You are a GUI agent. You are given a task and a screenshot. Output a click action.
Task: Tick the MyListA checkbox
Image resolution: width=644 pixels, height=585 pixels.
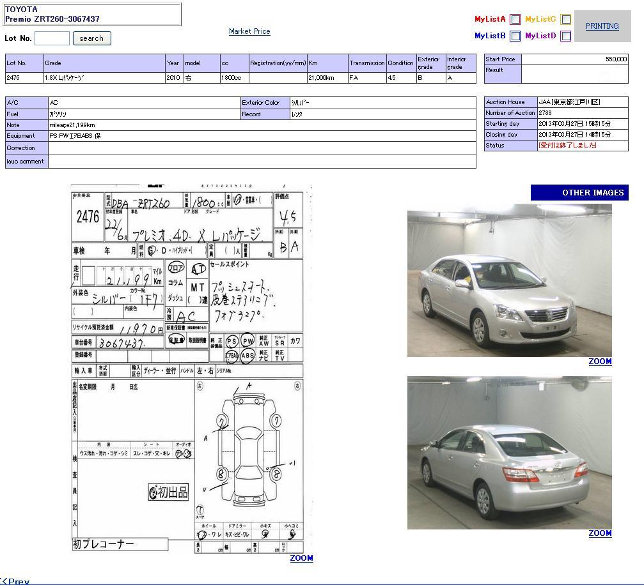[515, 20]
